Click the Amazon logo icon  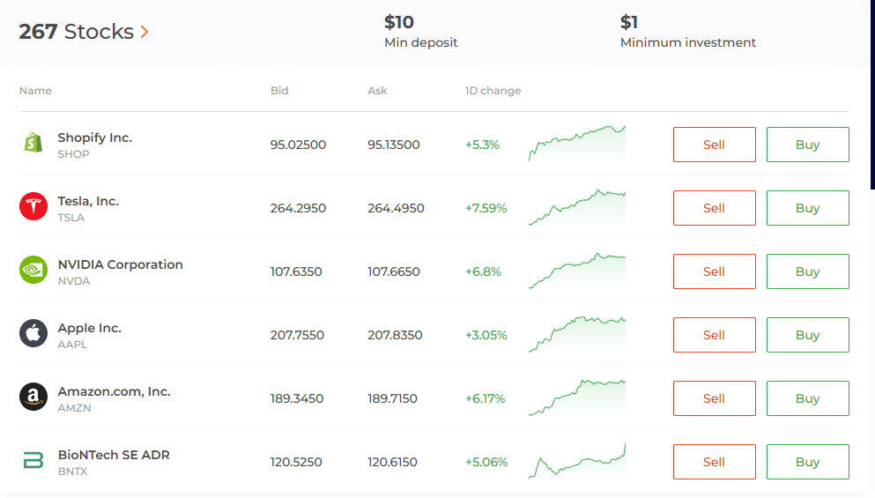[x=33, y=398]
